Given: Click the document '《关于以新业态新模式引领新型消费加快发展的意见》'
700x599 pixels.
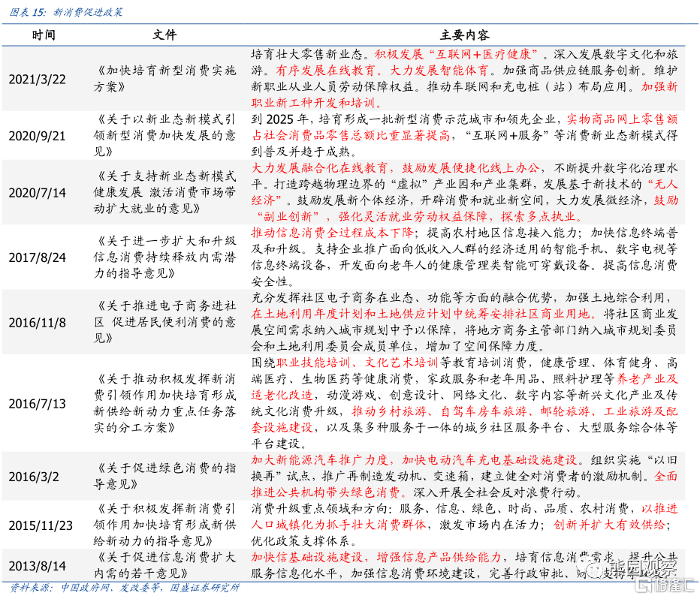Looking at the screenshot, I should (x=164, y=135).
